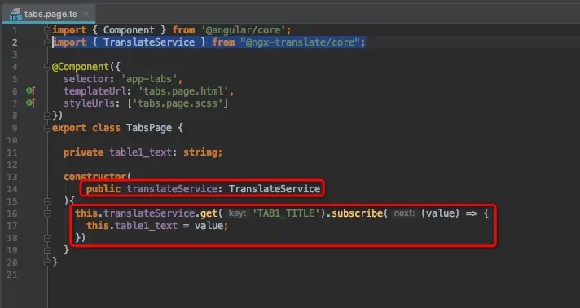Click the 'tabs.page.html' string

click(183, 91)
